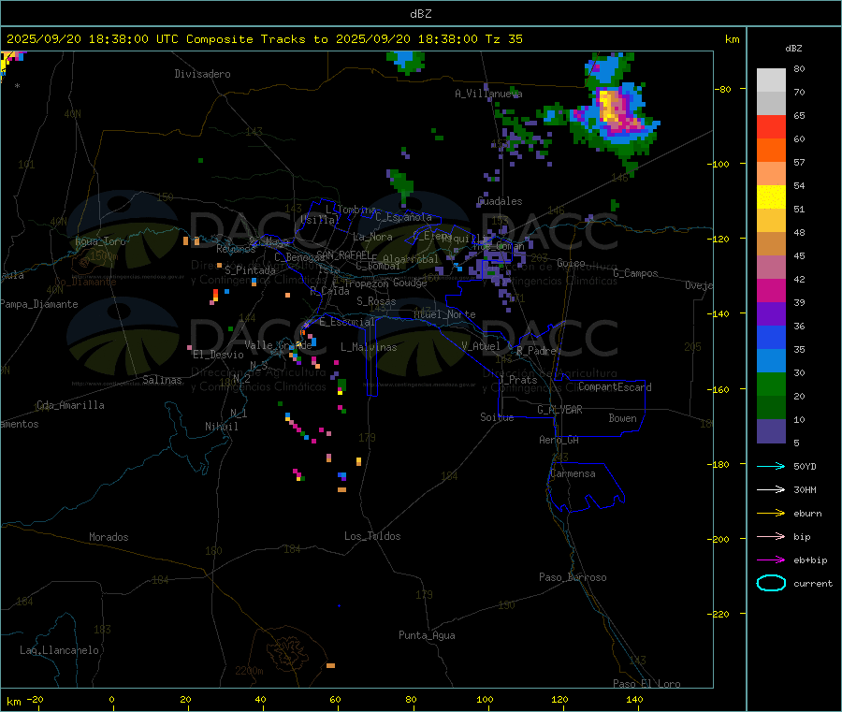Click the Atuel_Norte label

[x=444, y=314]
